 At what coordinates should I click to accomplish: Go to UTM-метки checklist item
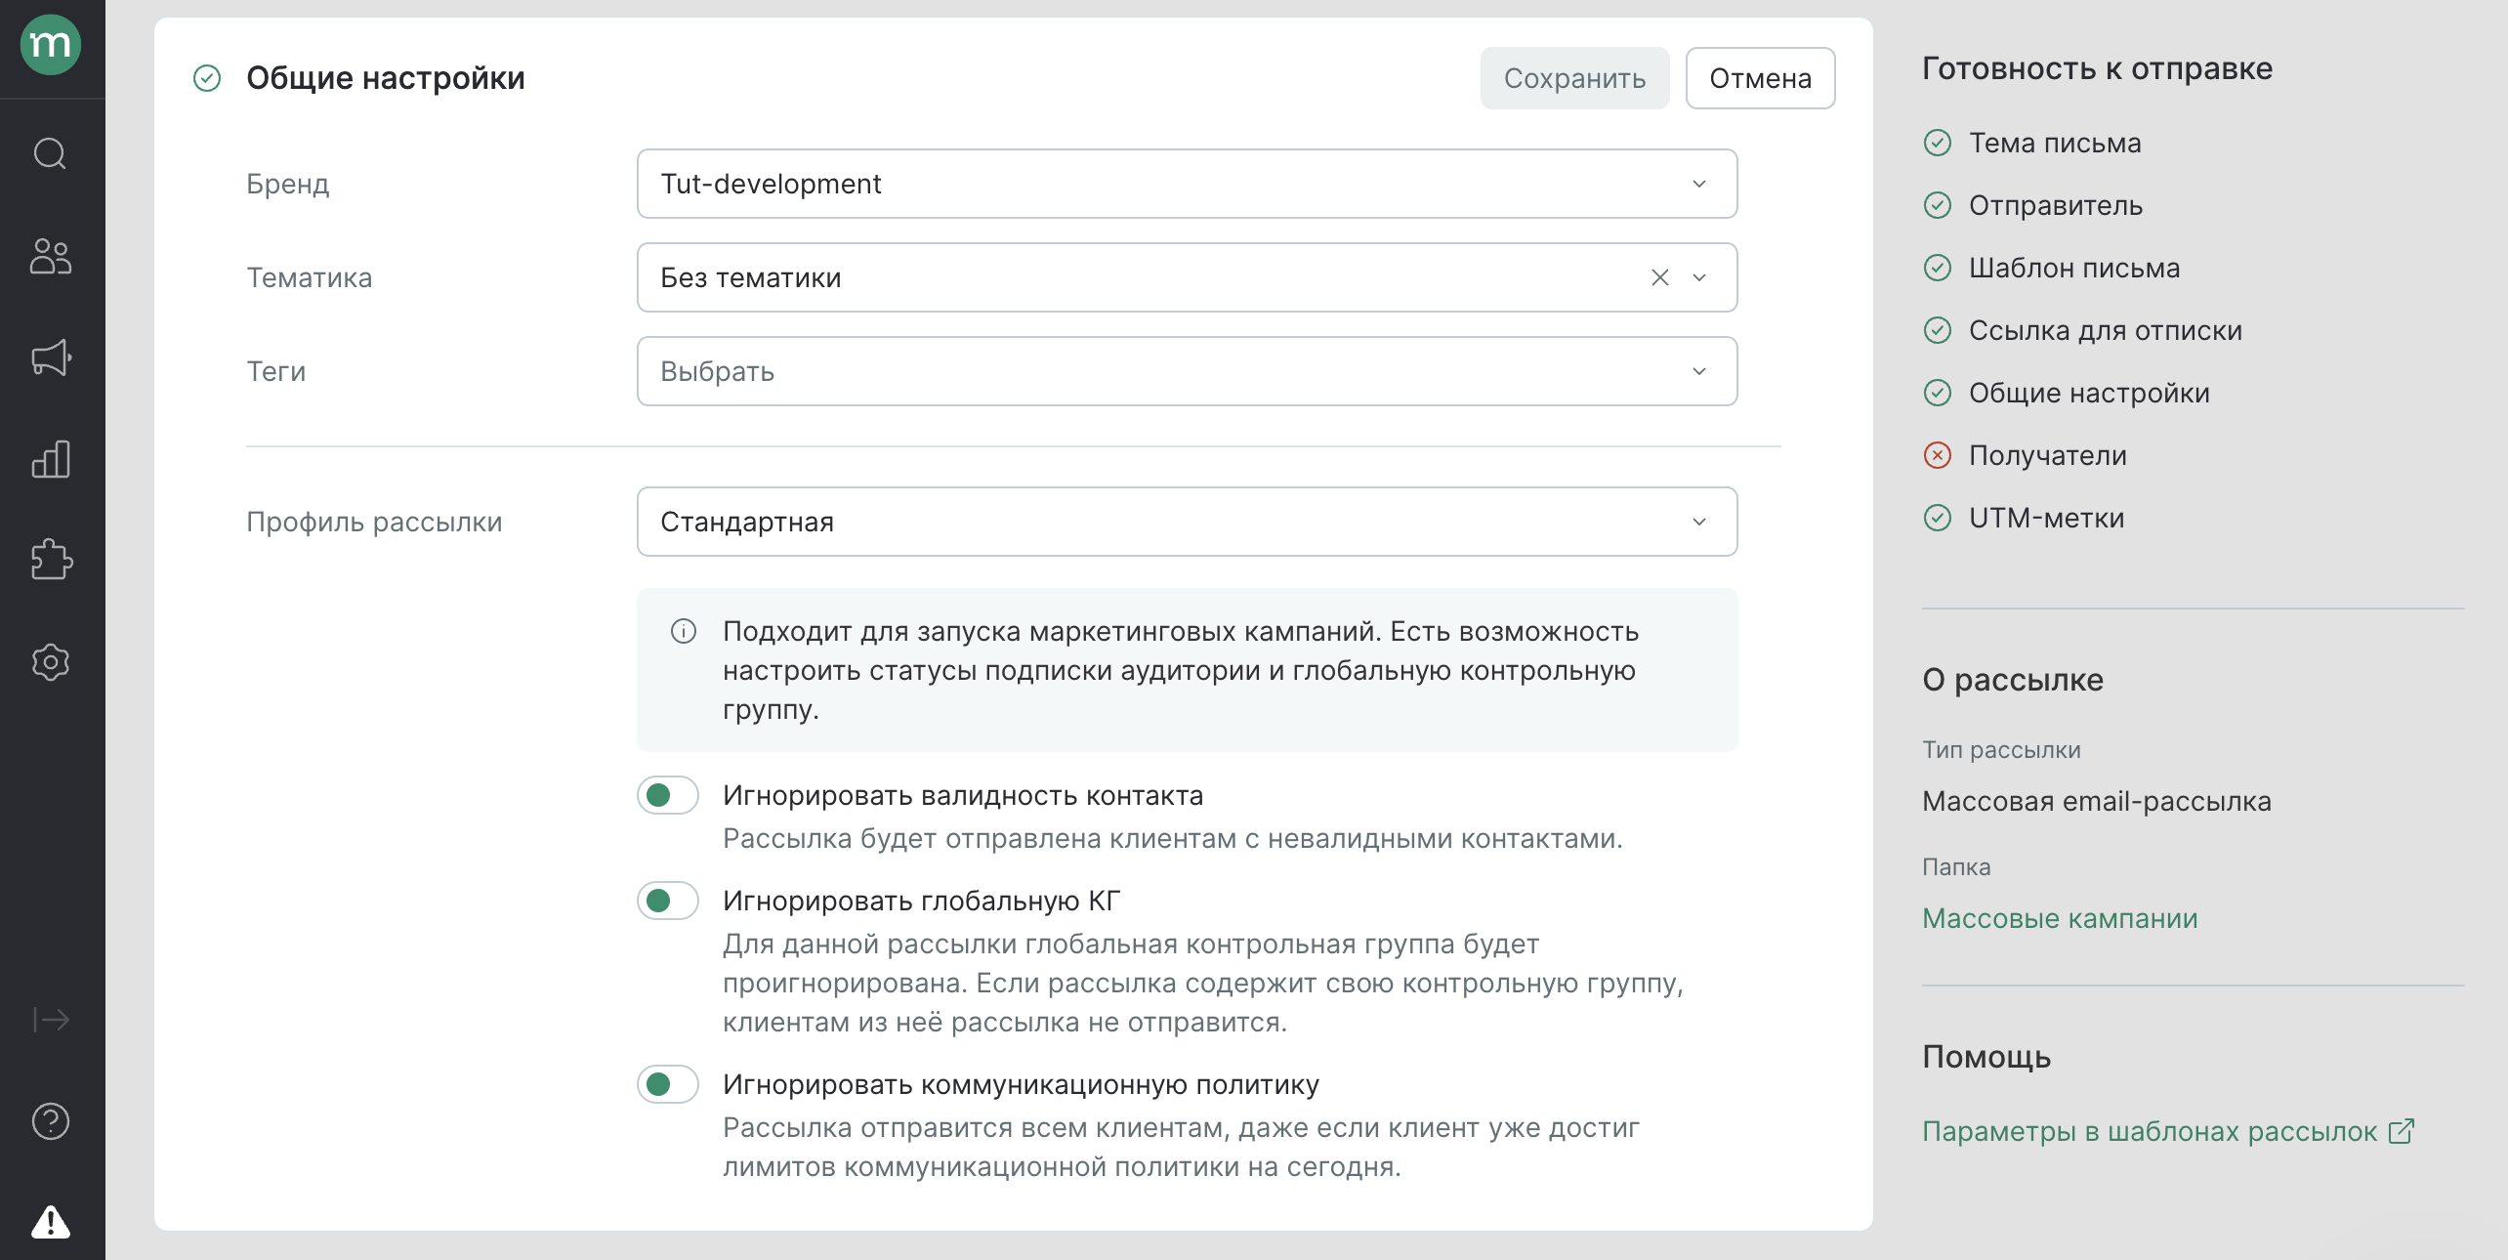click(x=2047, y=518)
